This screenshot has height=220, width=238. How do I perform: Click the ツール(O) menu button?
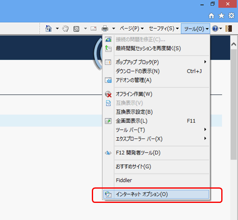point(196,29)
